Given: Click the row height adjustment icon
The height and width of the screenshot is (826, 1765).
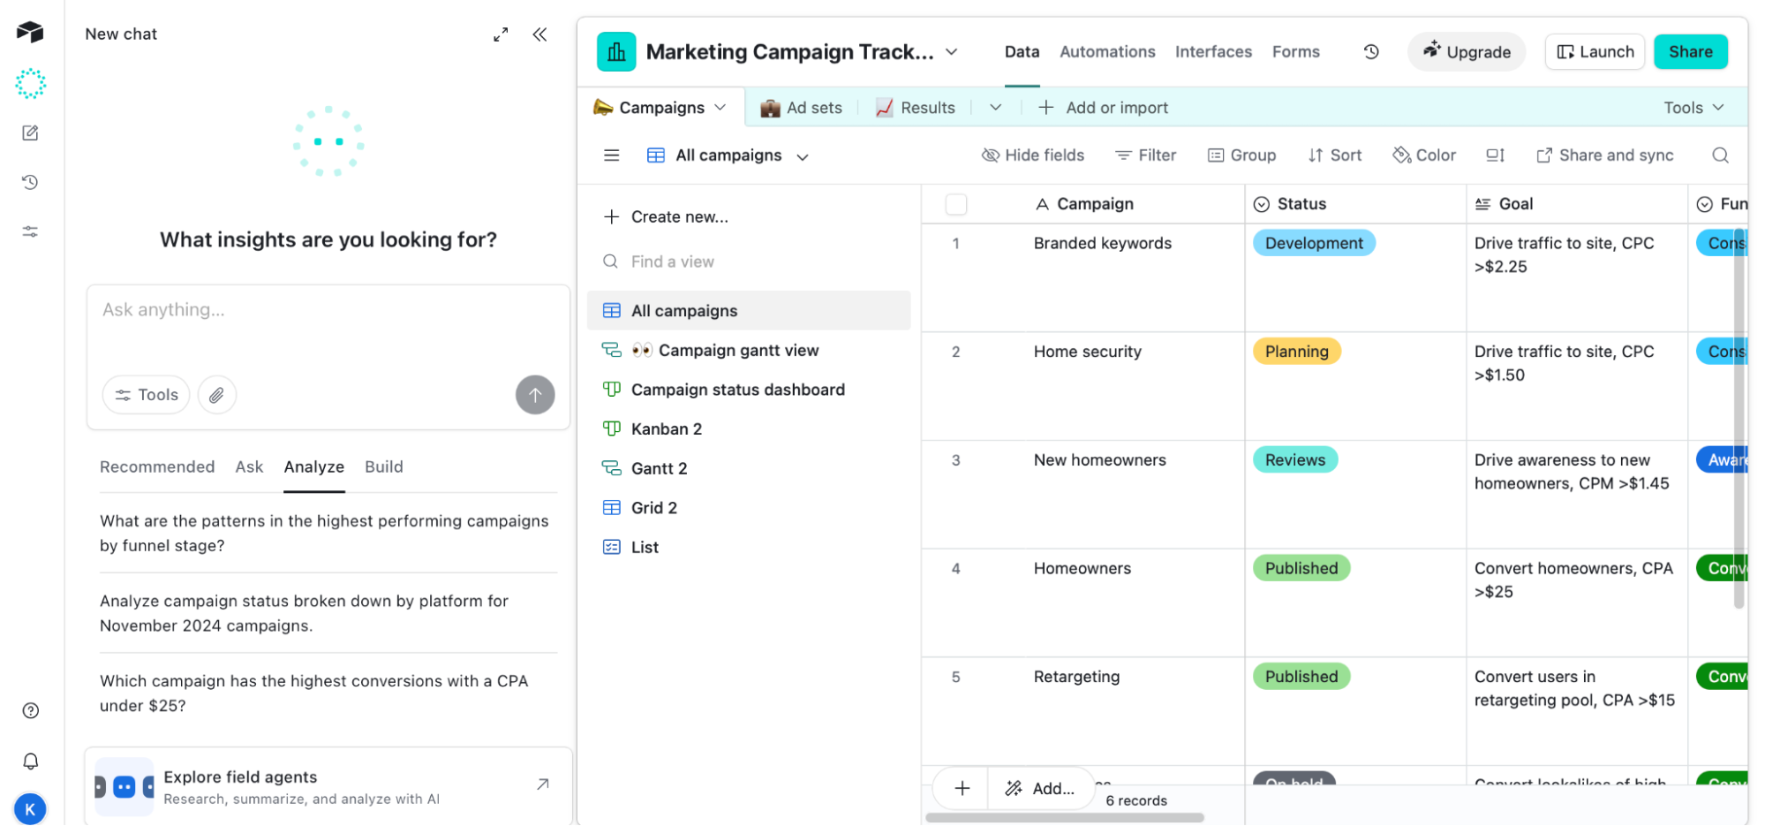Looking at the screenshot, I should [1495, 155].
